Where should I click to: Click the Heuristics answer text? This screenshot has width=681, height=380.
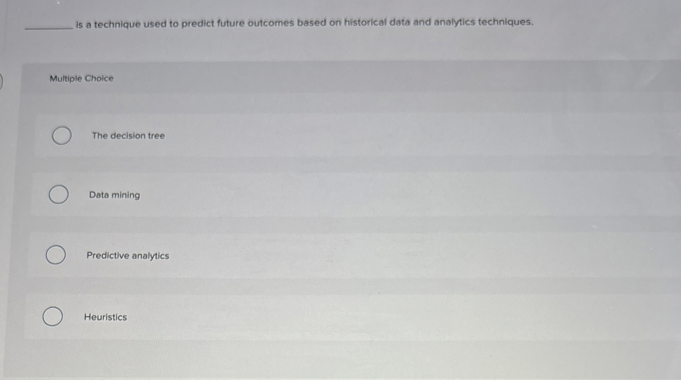[x=105, y=317]
